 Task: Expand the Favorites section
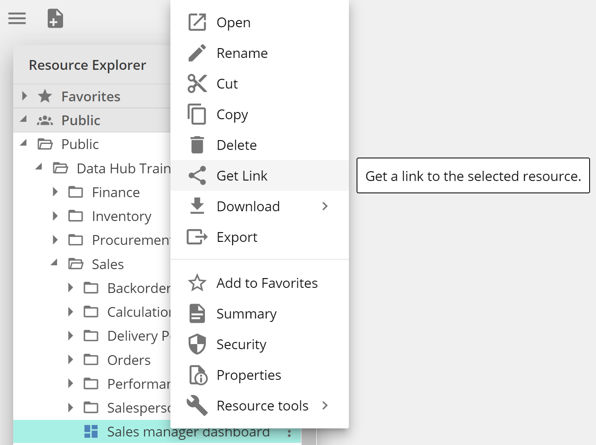coord(24,96)
